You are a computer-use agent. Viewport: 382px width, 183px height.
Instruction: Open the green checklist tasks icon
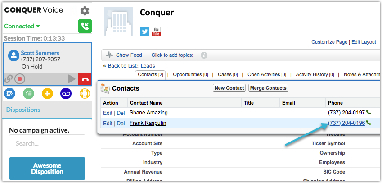click(28, 94)
